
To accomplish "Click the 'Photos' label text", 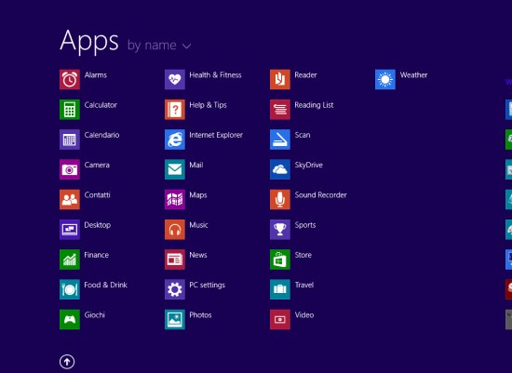I will tap(200, 315).
